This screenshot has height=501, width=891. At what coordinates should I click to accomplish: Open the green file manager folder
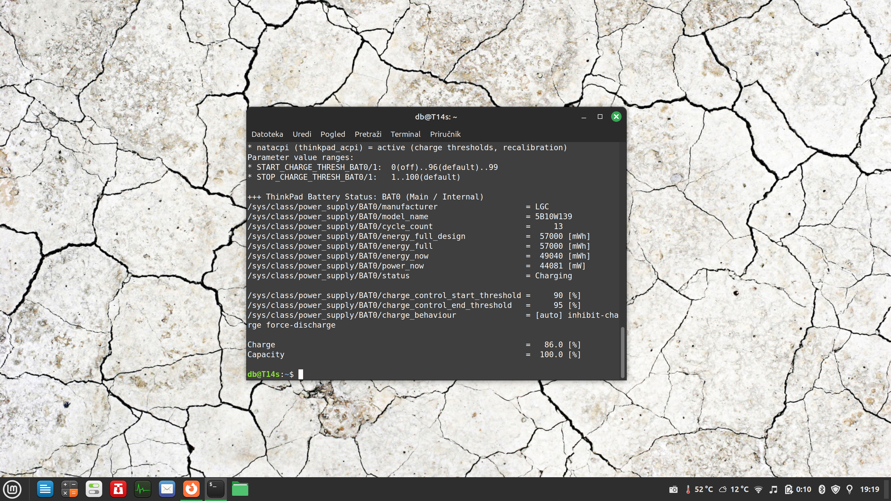pos(240,489)
